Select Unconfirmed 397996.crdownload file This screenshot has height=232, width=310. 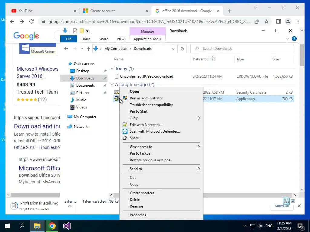pyautogui.click(x=147, y=76)
